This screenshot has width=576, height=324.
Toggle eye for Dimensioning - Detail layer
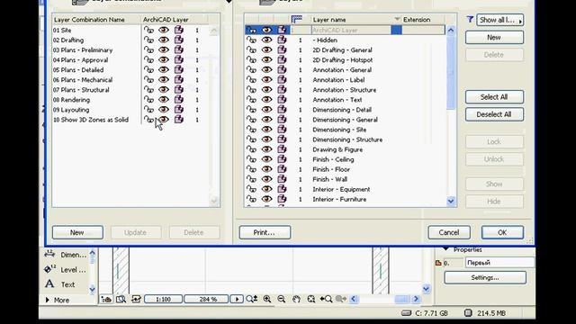point(266,110)
